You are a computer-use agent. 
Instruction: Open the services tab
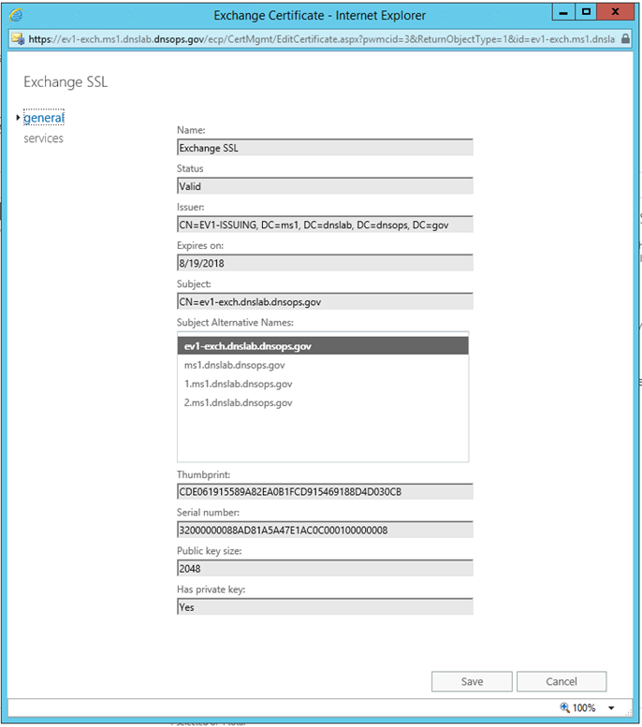tap(44, 138)
